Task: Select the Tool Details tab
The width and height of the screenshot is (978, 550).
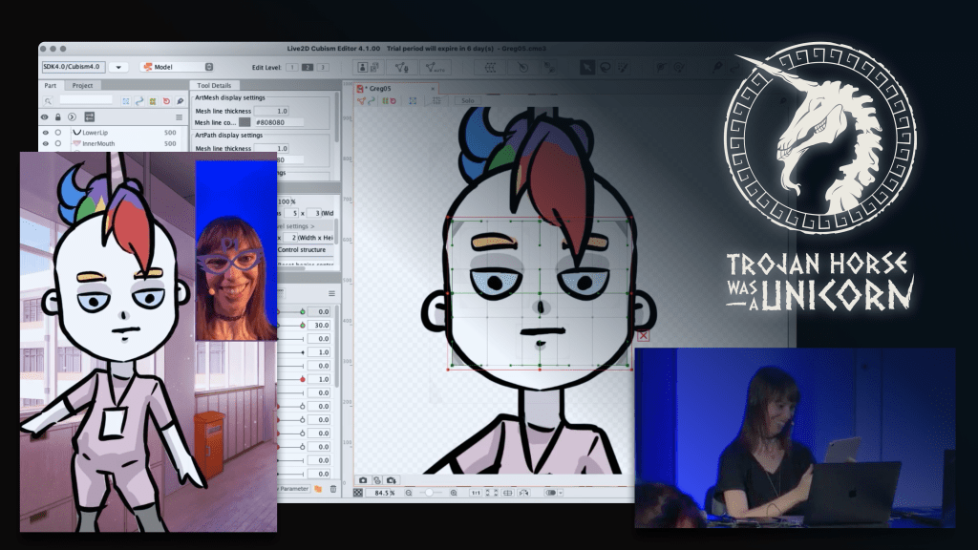Action: tap(214, 85)
